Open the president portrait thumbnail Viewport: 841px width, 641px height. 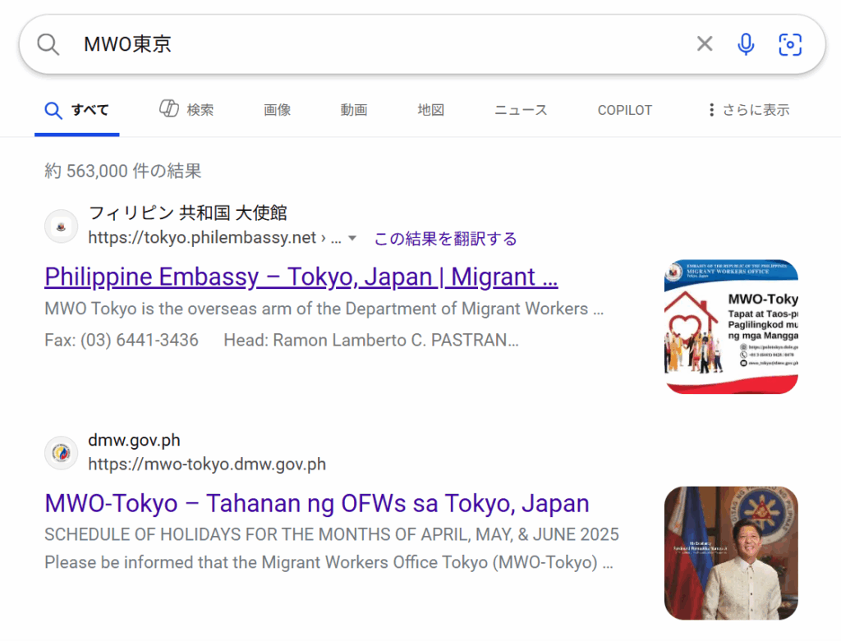(731, 553)
